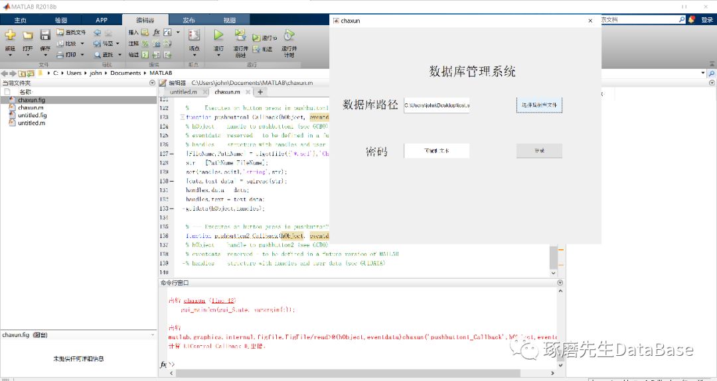Click the current folder panel actions arrow
Viewport: 717px width, 381px height.
pos(152,83)
